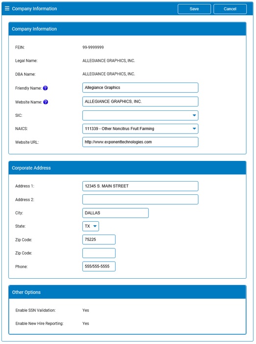The image size is (256, 344).
Task: Open the NAICS dropdown arrow
Action: point(194,129)
